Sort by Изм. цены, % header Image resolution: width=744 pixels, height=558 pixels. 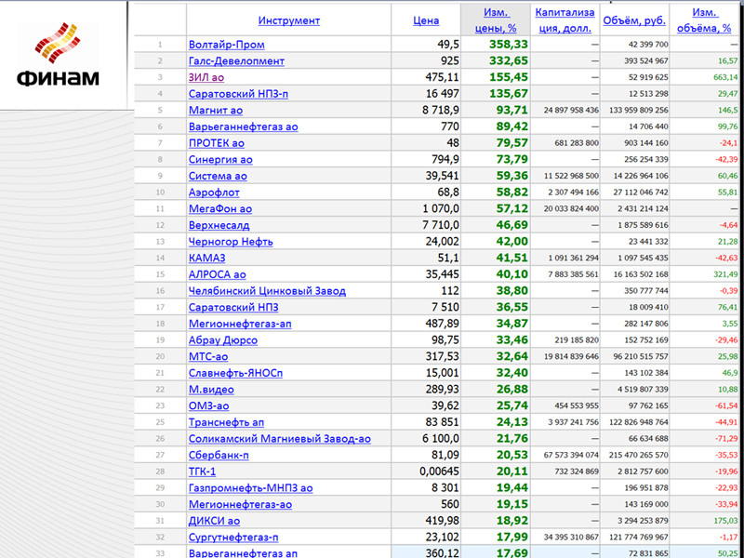[x=496, y=20]
